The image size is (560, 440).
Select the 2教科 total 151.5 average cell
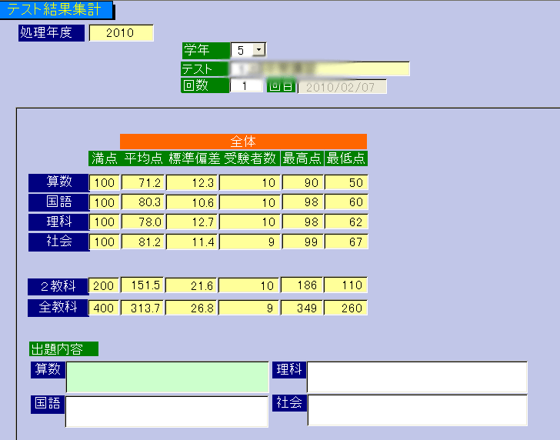click(x=142, y=286)
